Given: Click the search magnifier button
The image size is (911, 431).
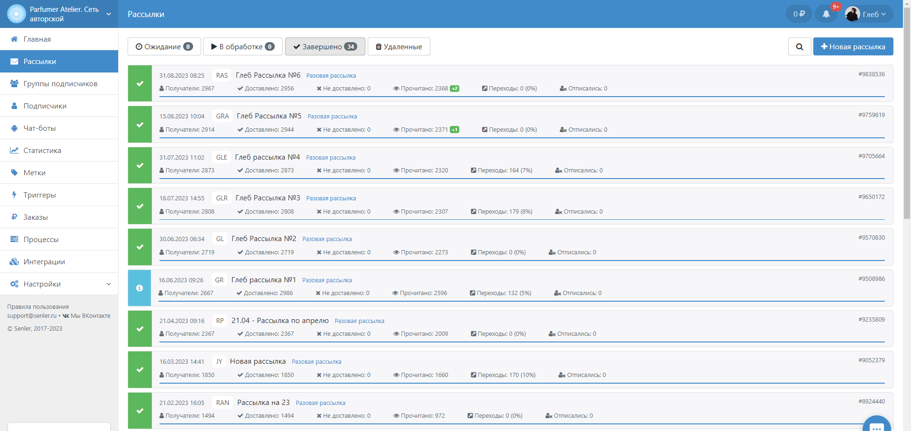Looking at the screenshot, I should click(799, 46).
